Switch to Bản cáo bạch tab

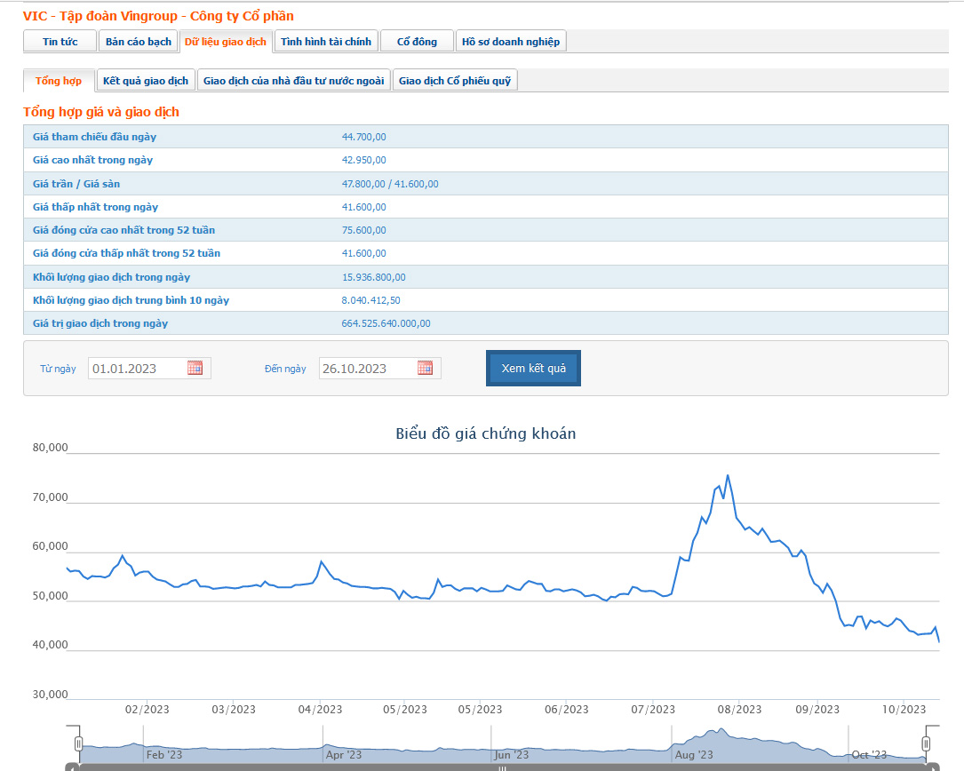138,41
